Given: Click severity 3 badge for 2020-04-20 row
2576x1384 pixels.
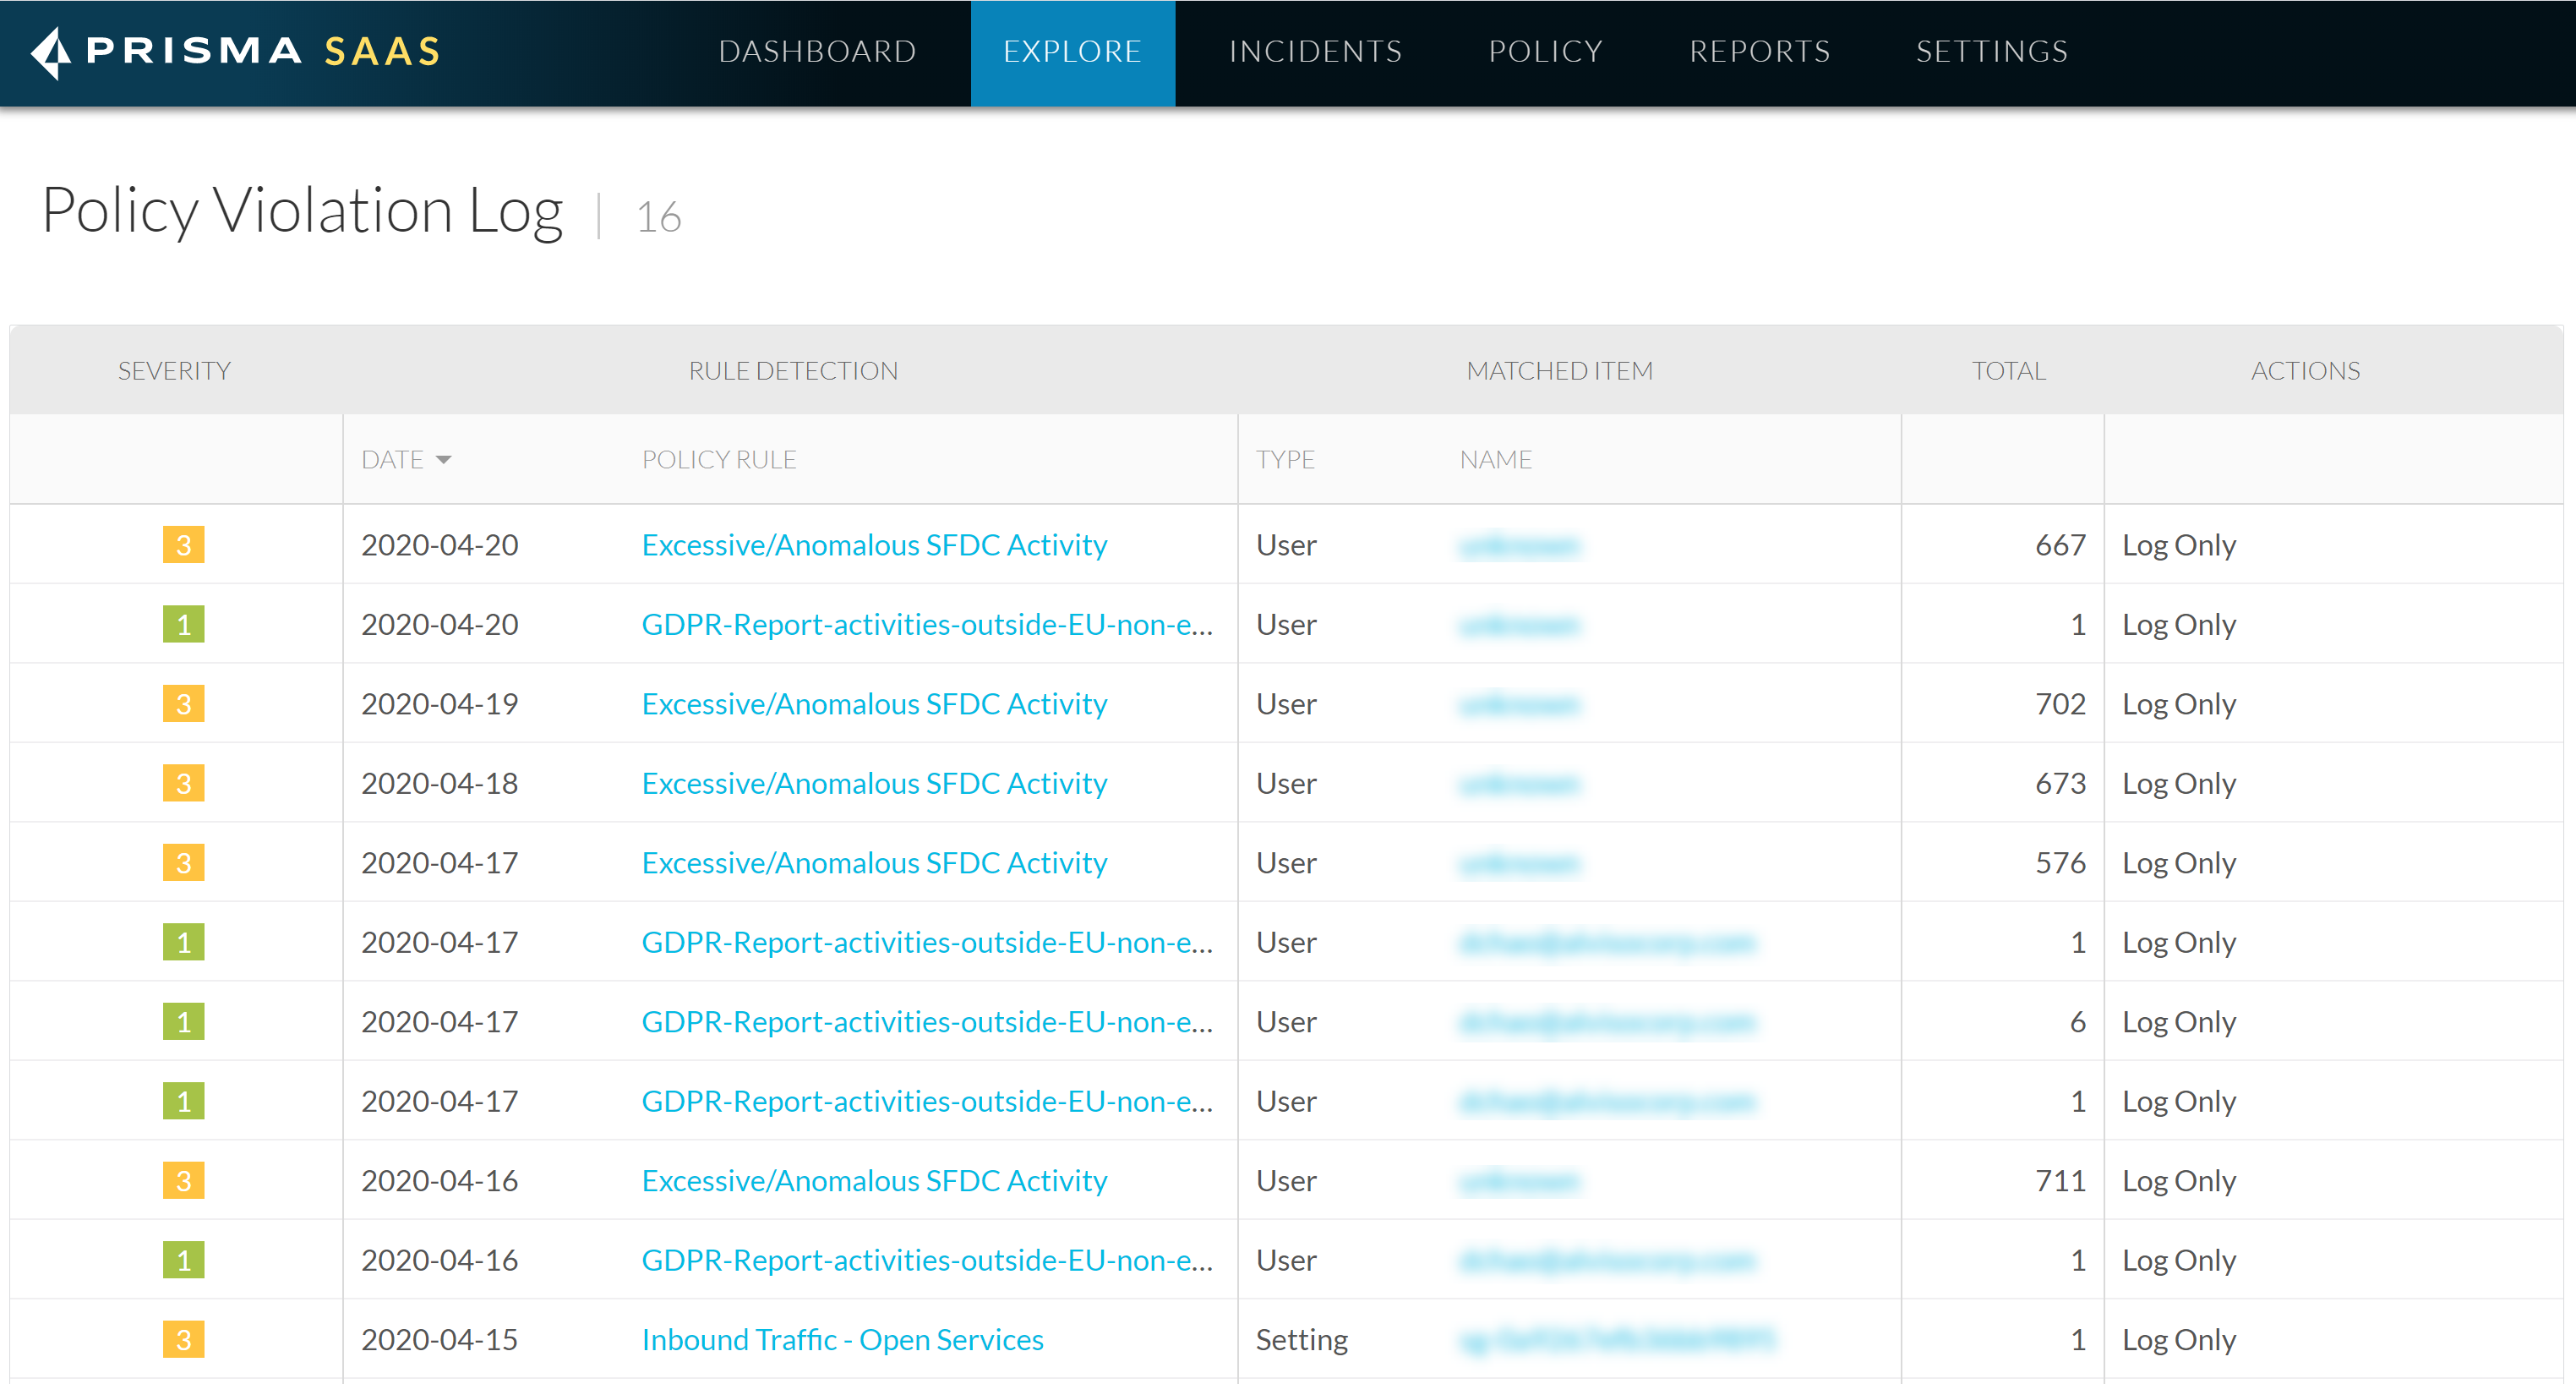Looking at the screenshot, I should pos(183,545).
